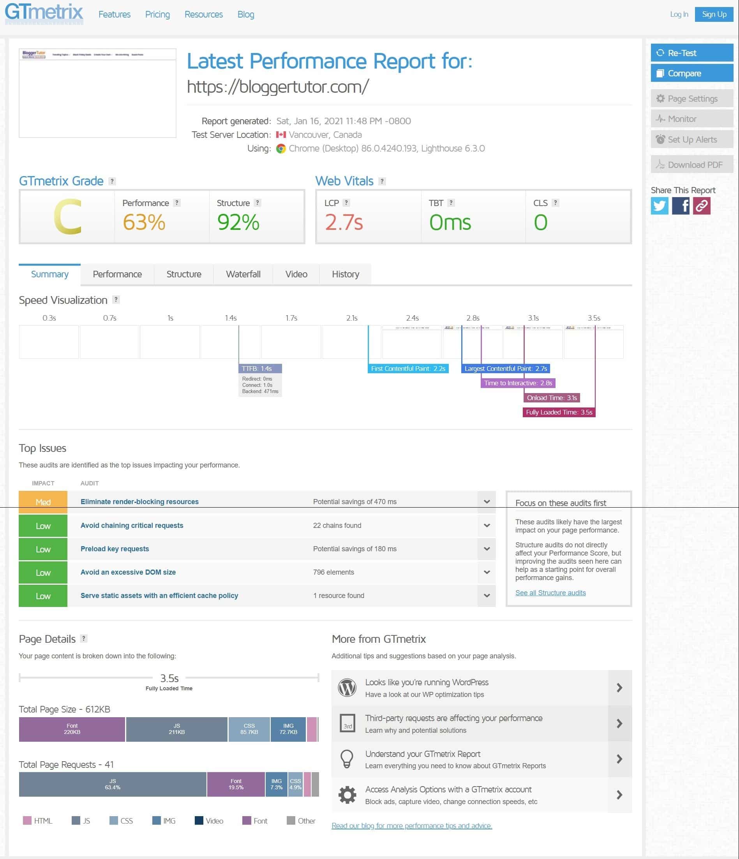Share report via Twitter icon

(660, 206)
